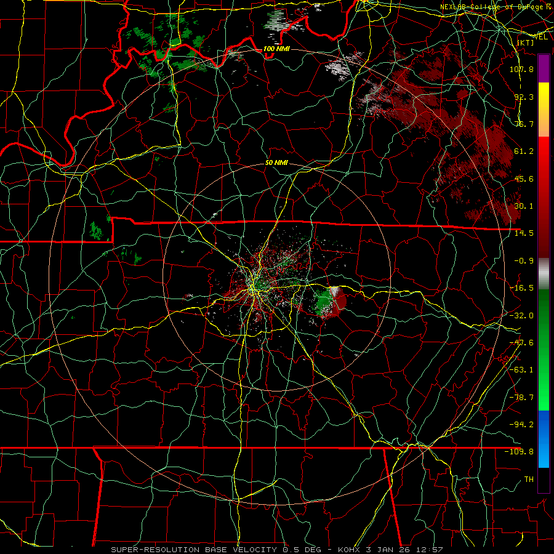Click the 12:57 timestamp in the caption
This screenshot has width=554, height=554.
[x=430, y=550]
